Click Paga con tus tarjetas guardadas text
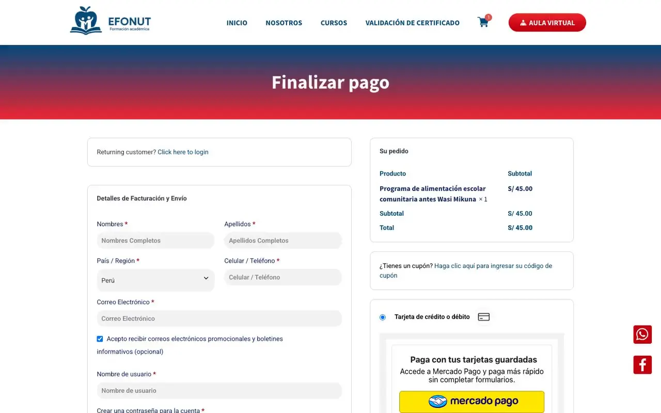Image resolution: width=661 pixels, height=413 pixels. tap(474, 360)
